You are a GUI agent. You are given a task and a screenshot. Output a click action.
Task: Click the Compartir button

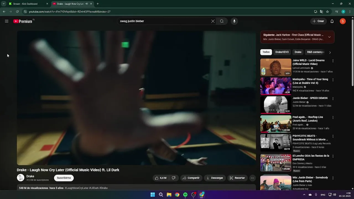[x=191, y=178]
